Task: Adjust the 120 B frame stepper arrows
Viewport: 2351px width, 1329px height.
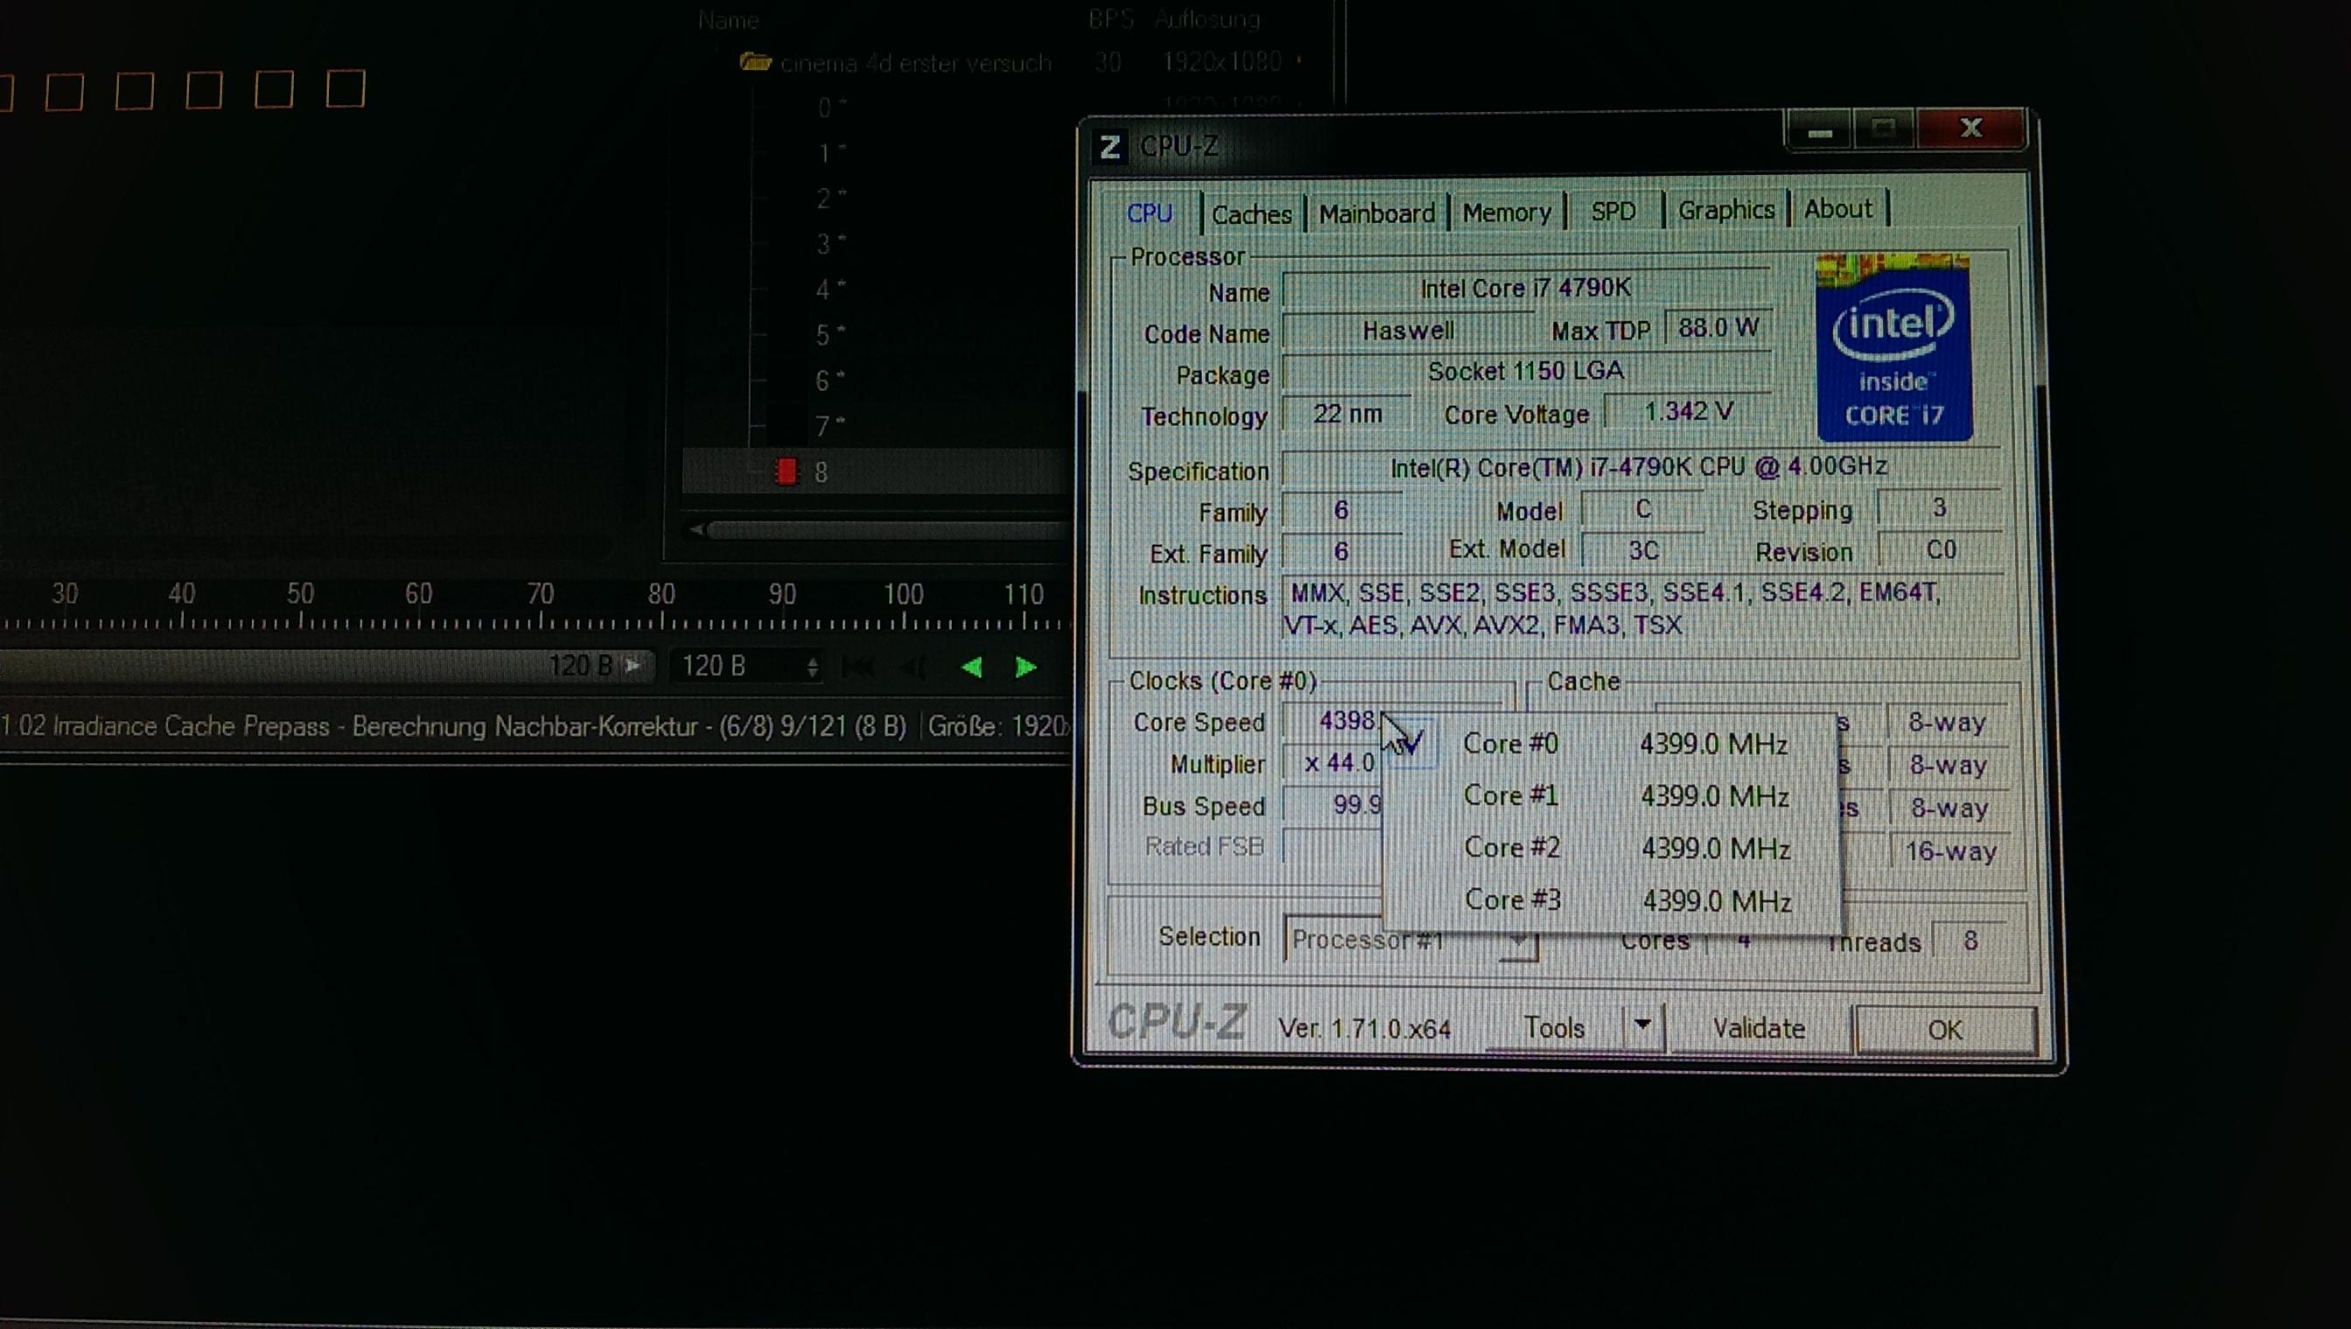Action: click(x=811, y=668)
